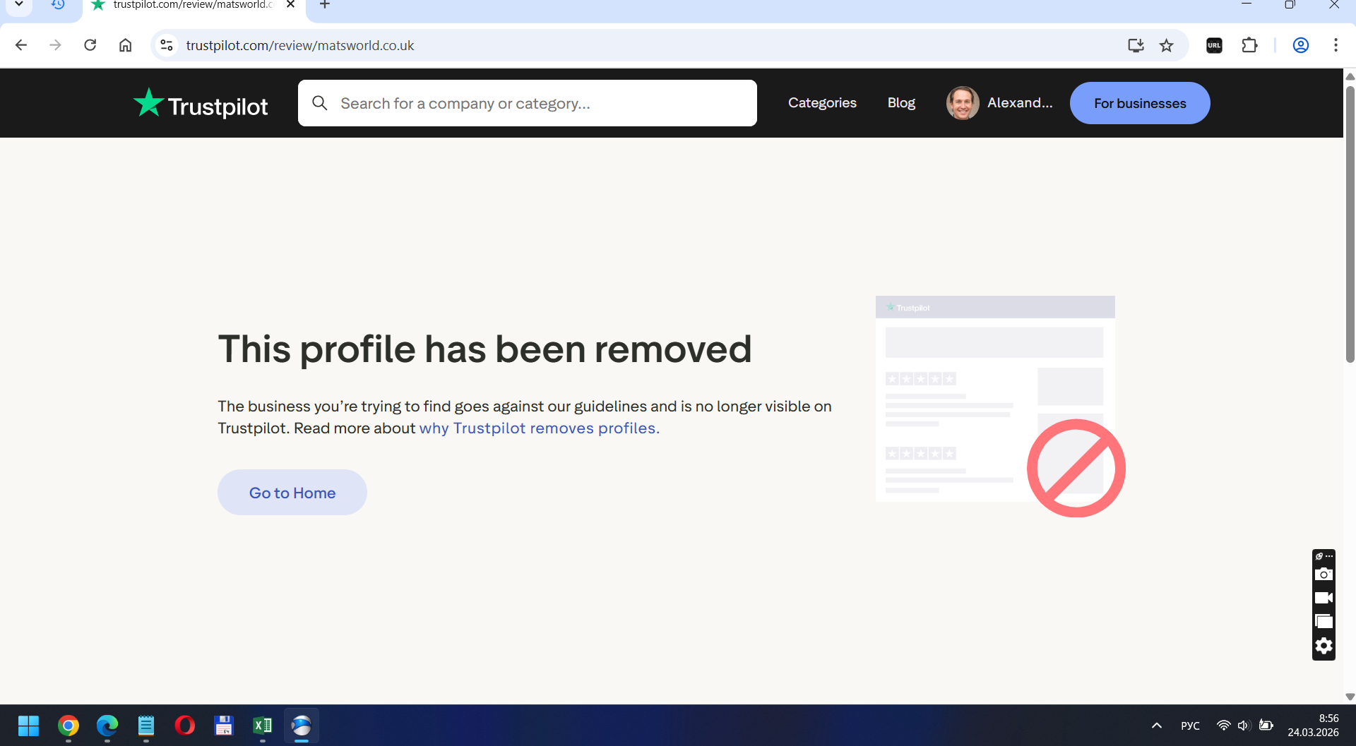The height and width of the screenshot is (746, 1356).
Task: Reload the page
Action: 90,45
